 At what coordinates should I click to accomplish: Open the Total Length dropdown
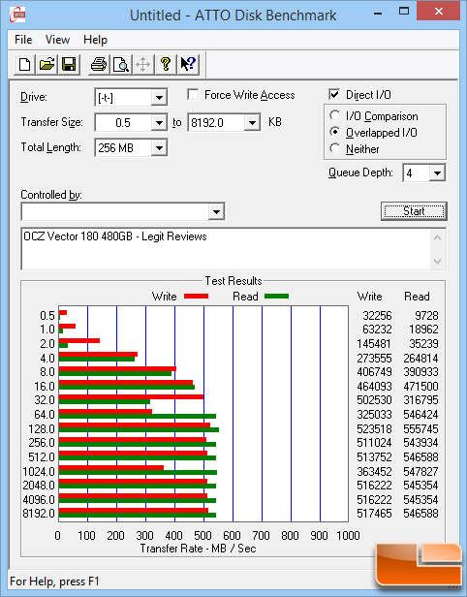coord(159,147)
